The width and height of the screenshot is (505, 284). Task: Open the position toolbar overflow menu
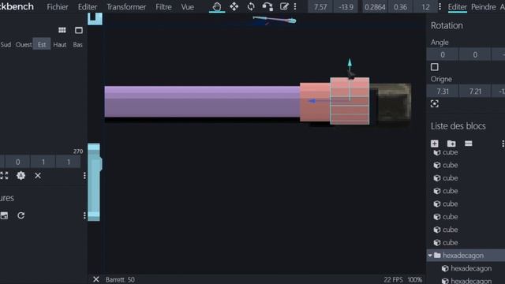tap(440, 7)
